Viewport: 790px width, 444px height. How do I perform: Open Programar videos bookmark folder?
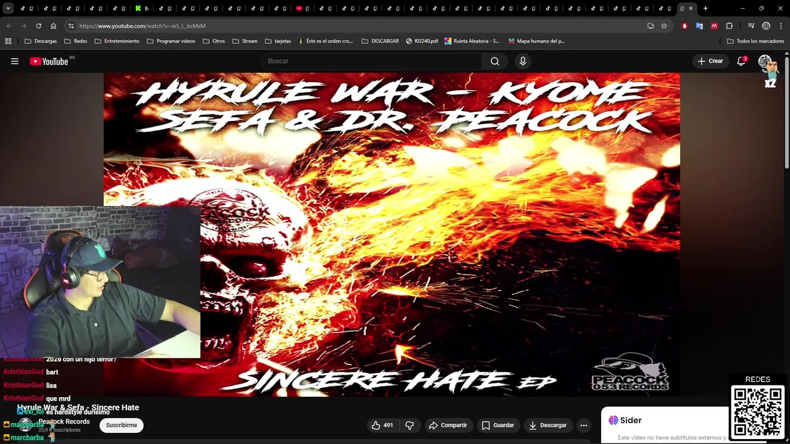171,41
